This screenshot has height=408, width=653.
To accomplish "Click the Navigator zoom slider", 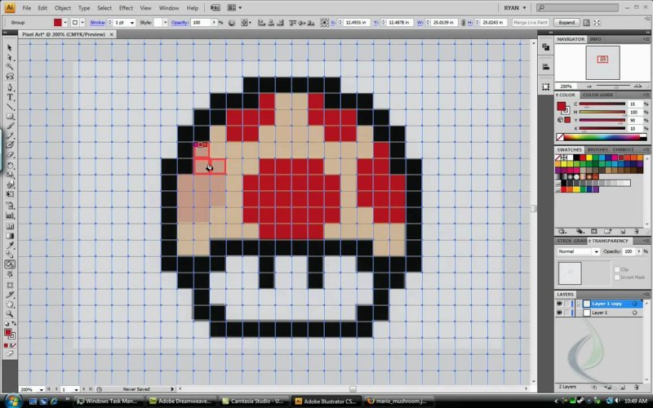I will pyautogui.click(x=615, y=86).
